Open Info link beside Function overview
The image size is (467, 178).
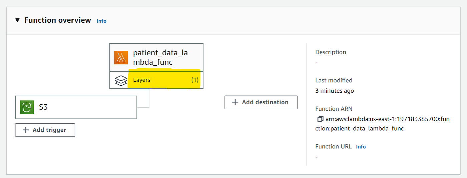(x=101, y=21)
